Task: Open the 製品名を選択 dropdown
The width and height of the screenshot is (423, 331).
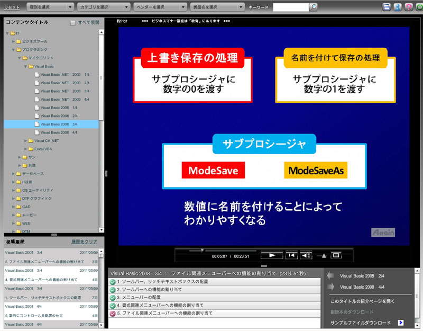Action: pyautogui.click(x=217, y=7)
